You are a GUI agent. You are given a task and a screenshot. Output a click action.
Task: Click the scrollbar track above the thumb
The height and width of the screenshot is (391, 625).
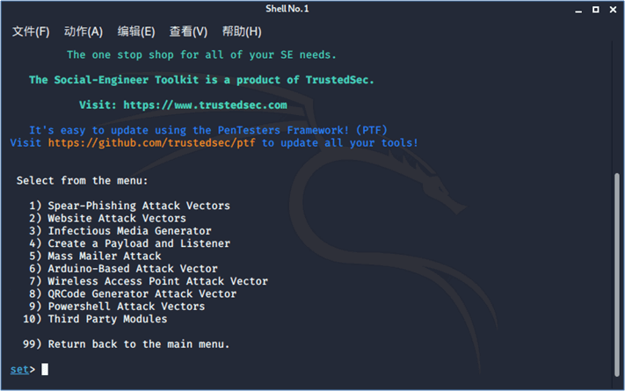[x=616, y=107]
